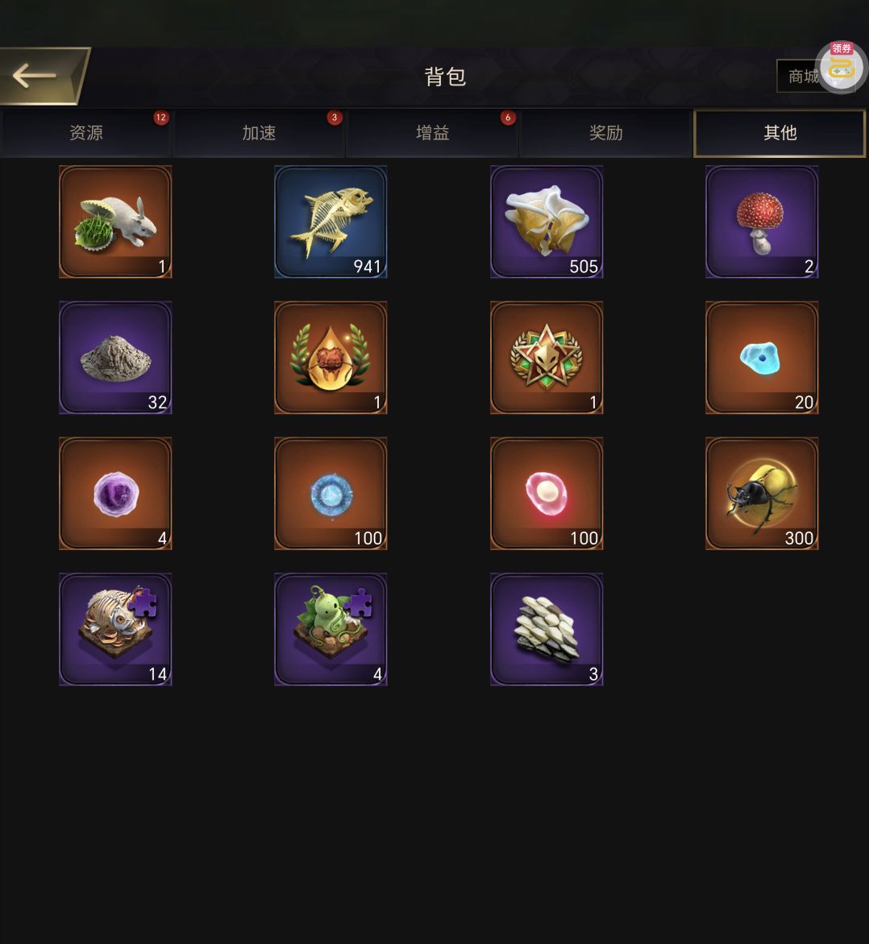This screenshot has height=944, width=869.
Task: Pick the purple spore cell item
Action: pyautogui.click(x=115, y=494)
